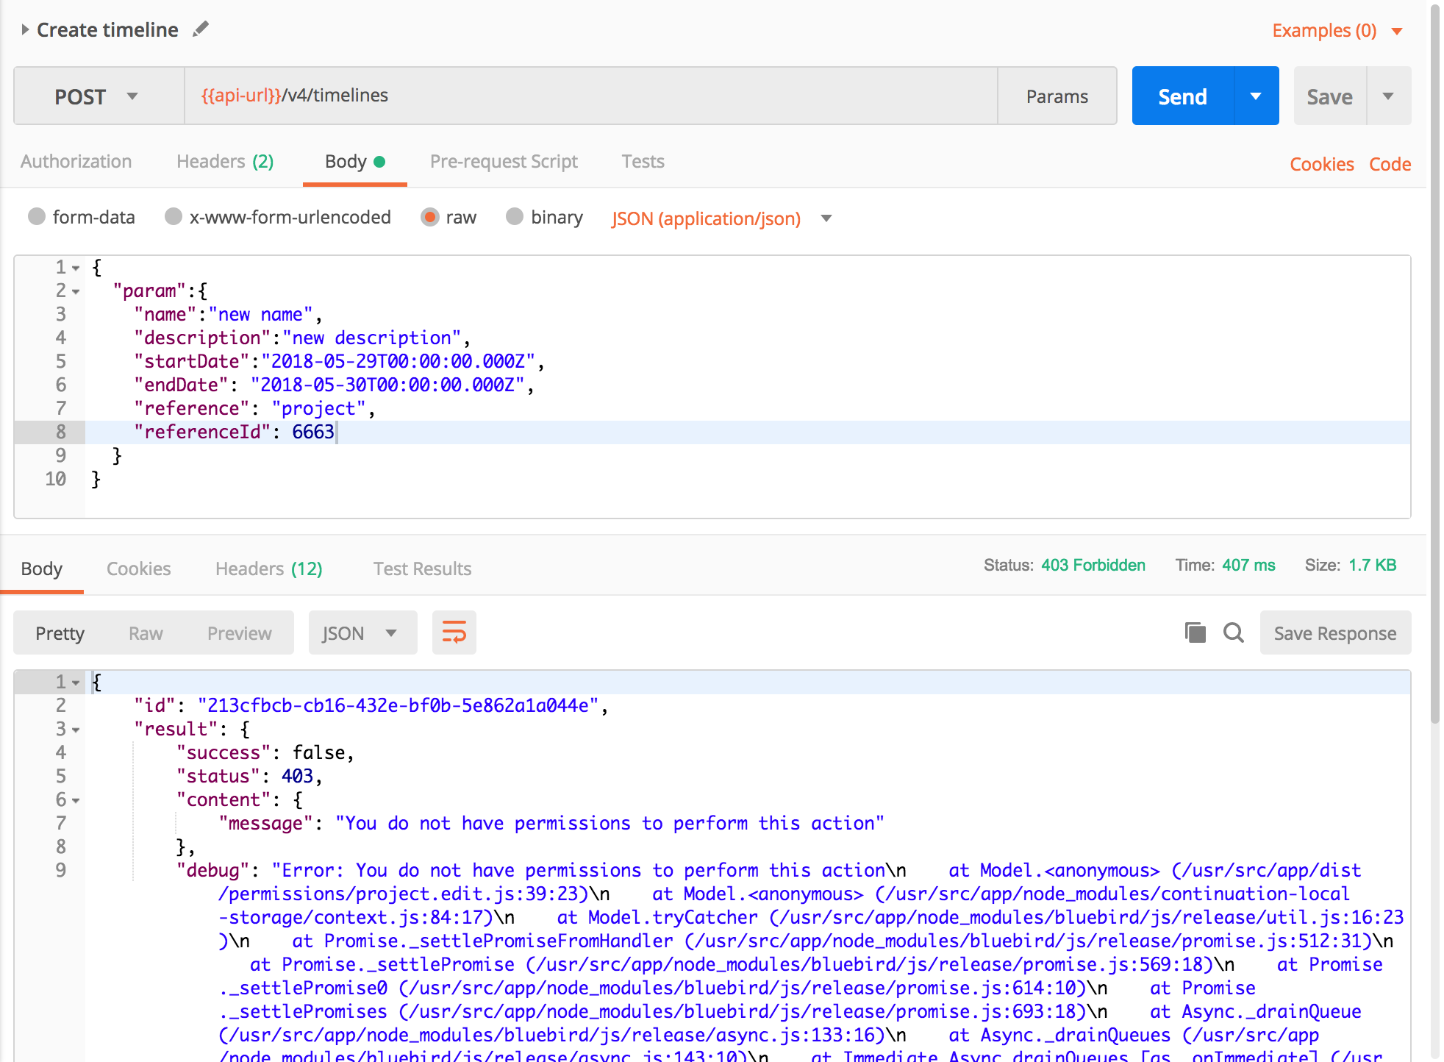Open the Cookies link

point(1321,164)
